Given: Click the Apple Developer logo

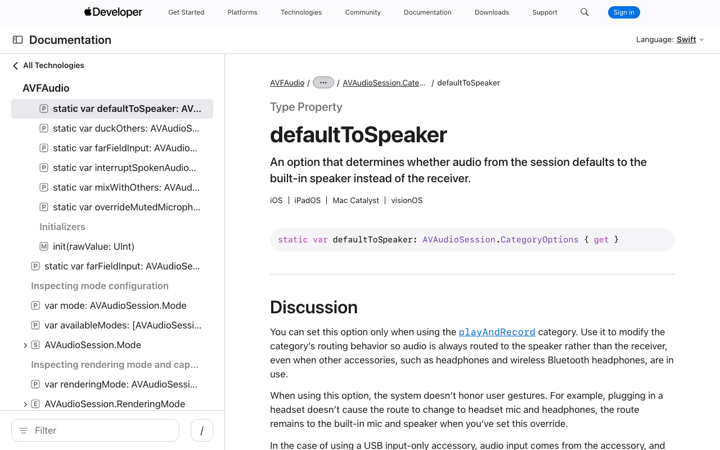Looking at the screenshot, I should [113, 12].
